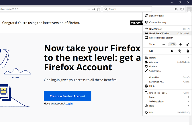Click the Create a Firefox Account button
Image resolution: width=192 pixels, height=125 pixels.
click(68, 96)
